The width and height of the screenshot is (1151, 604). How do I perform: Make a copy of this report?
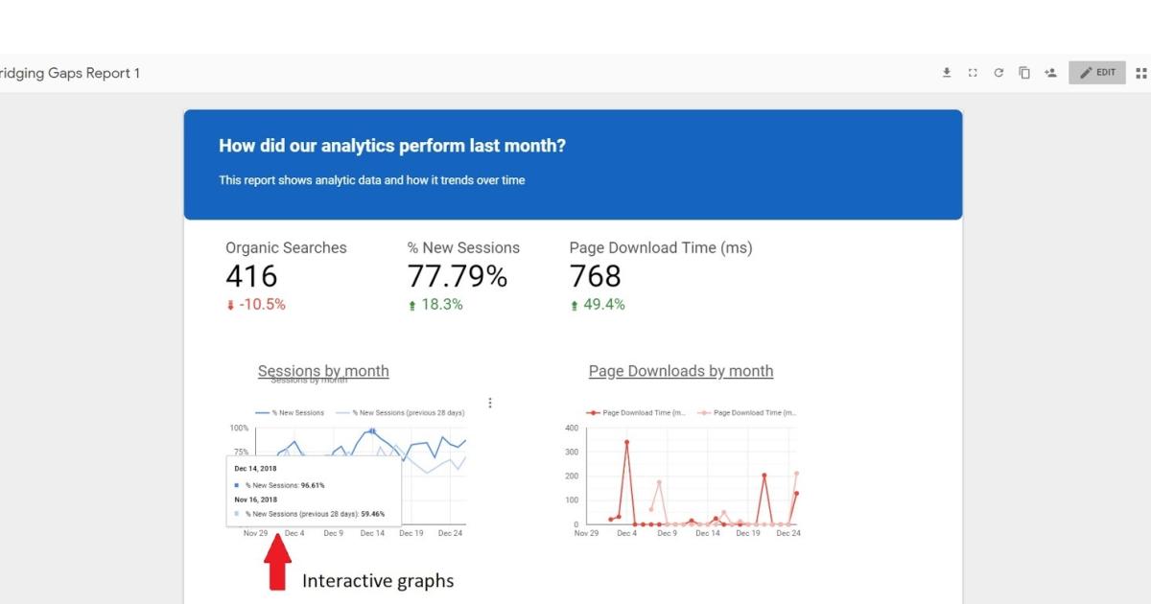pos(1024,73)
